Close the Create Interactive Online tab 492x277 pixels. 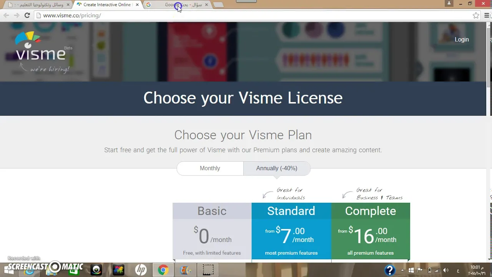[x=137, y=5]
